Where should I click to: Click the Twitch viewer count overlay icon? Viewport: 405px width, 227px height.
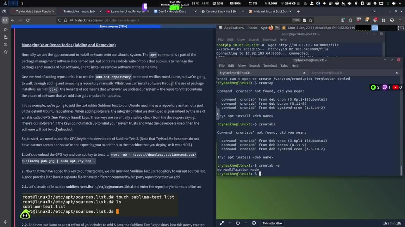click(385, 87)
